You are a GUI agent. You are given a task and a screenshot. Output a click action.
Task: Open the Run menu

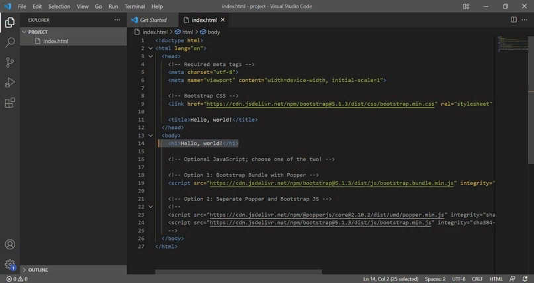coord(113,6)
